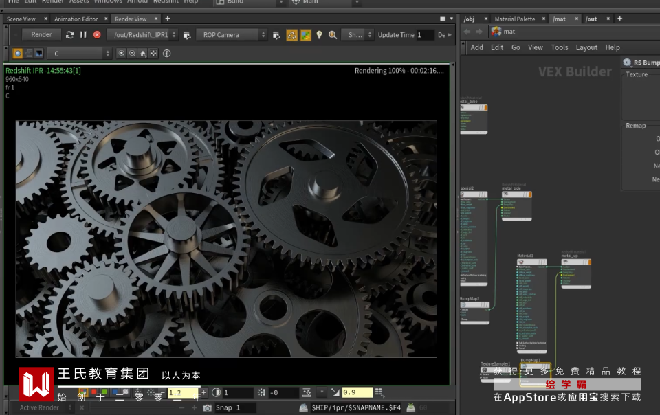Stop the render with red button
Screen dimensions: 660x415
97,34
